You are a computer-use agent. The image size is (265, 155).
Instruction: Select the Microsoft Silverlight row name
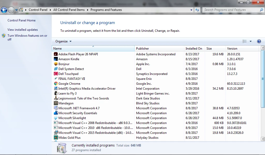[72, 118]
